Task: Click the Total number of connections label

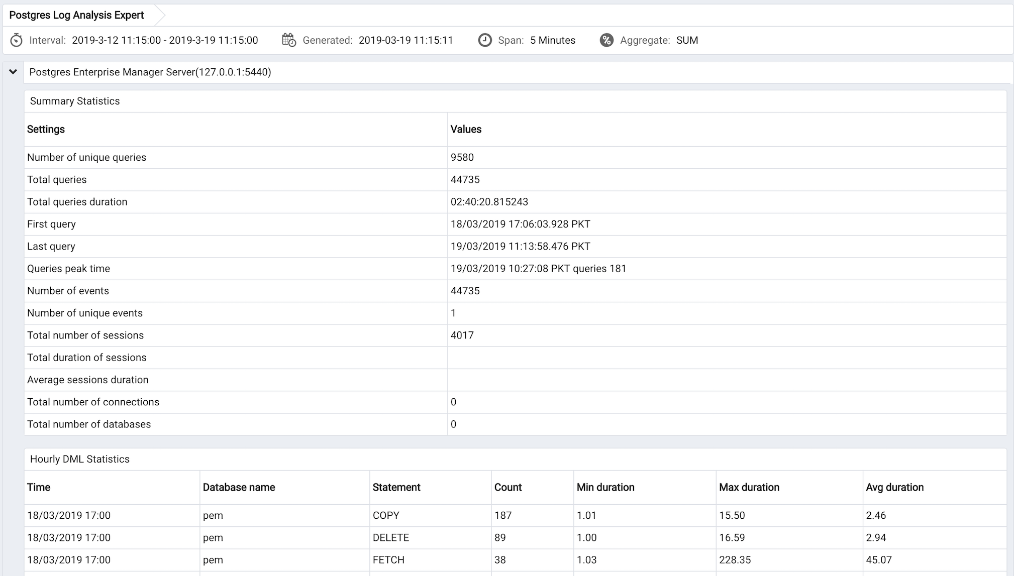Action: click(x=93, y=402)
